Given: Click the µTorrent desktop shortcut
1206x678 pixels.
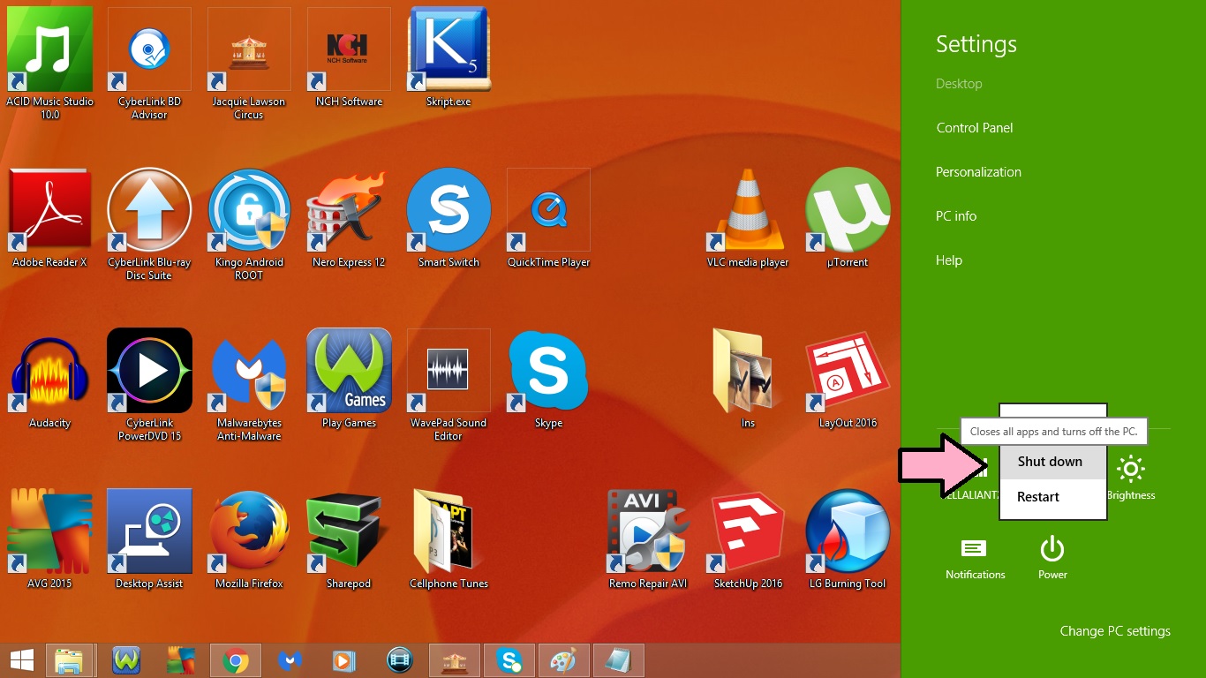Looking at the screenshot, I should [848, 218].
